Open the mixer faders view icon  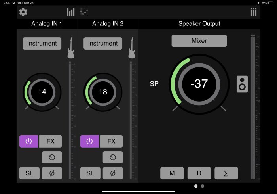(84, 12)
